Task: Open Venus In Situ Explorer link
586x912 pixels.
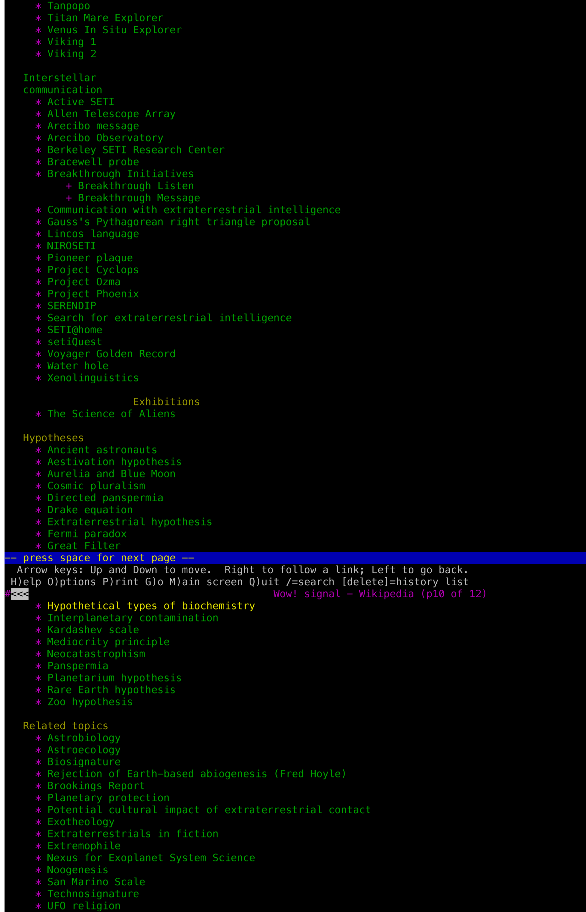Action: 114,30
